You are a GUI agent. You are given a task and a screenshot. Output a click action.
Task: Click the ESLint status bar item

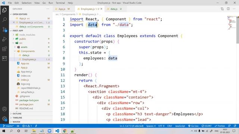point(207,126)
